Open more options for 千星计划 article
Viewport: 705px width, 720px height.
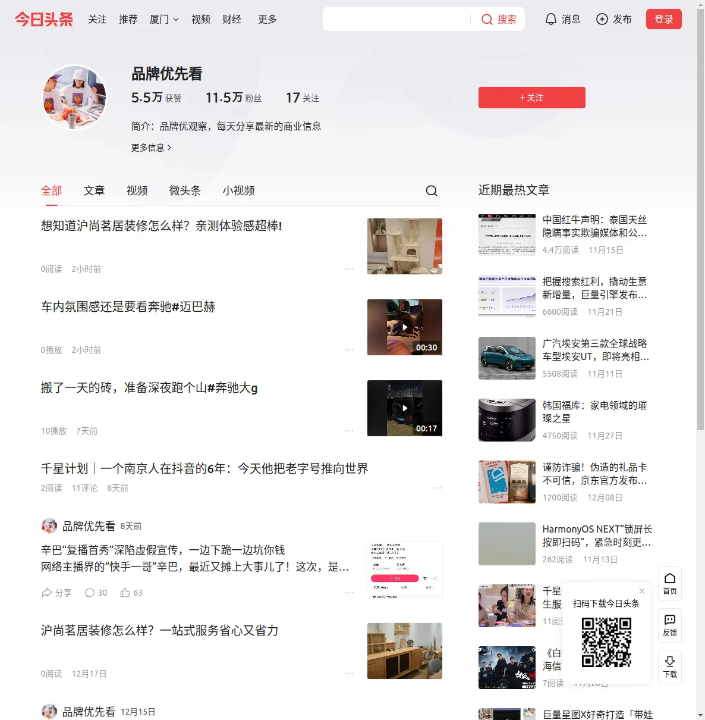437,488
